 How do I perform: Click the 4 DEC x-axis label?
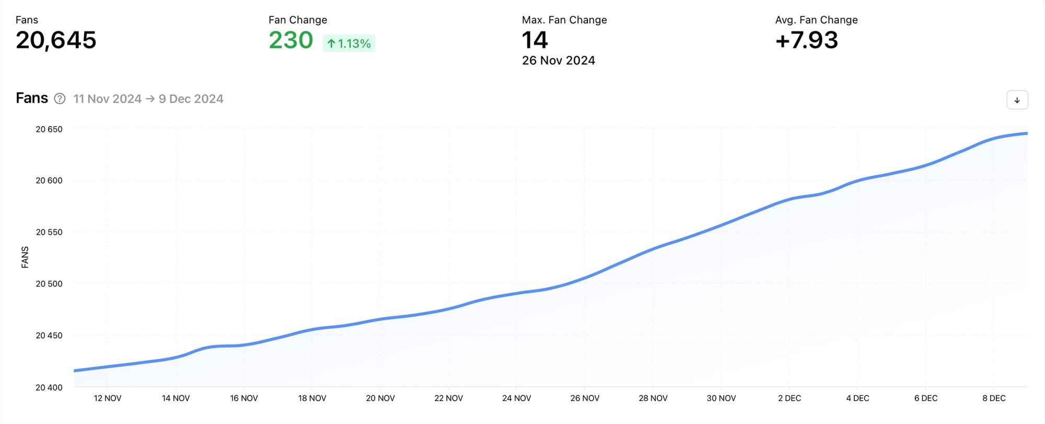[x=857, y=398]
